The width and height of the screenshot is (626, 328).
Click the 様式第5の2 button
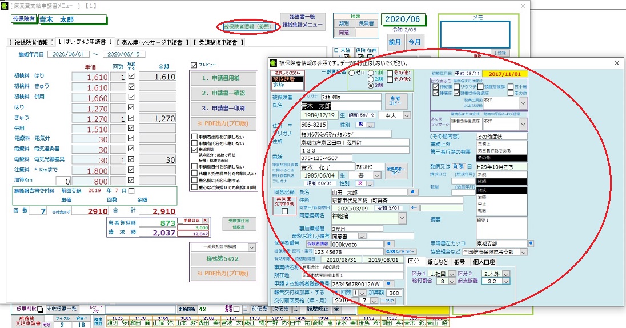tap(223, 258)
